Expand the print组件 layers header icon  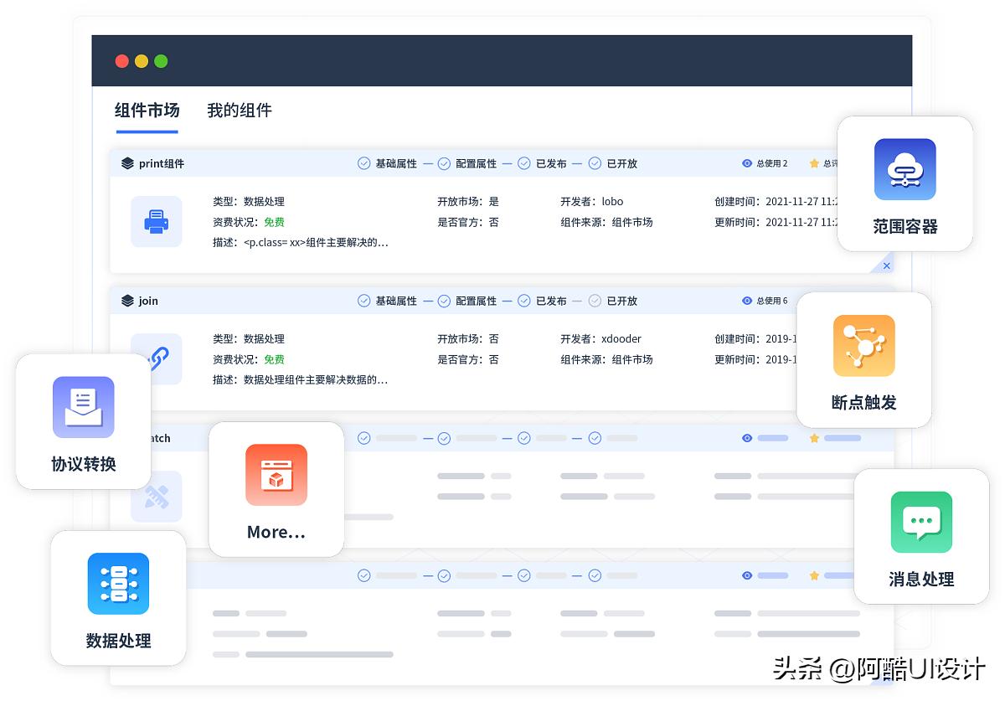(x=127, y=163)
